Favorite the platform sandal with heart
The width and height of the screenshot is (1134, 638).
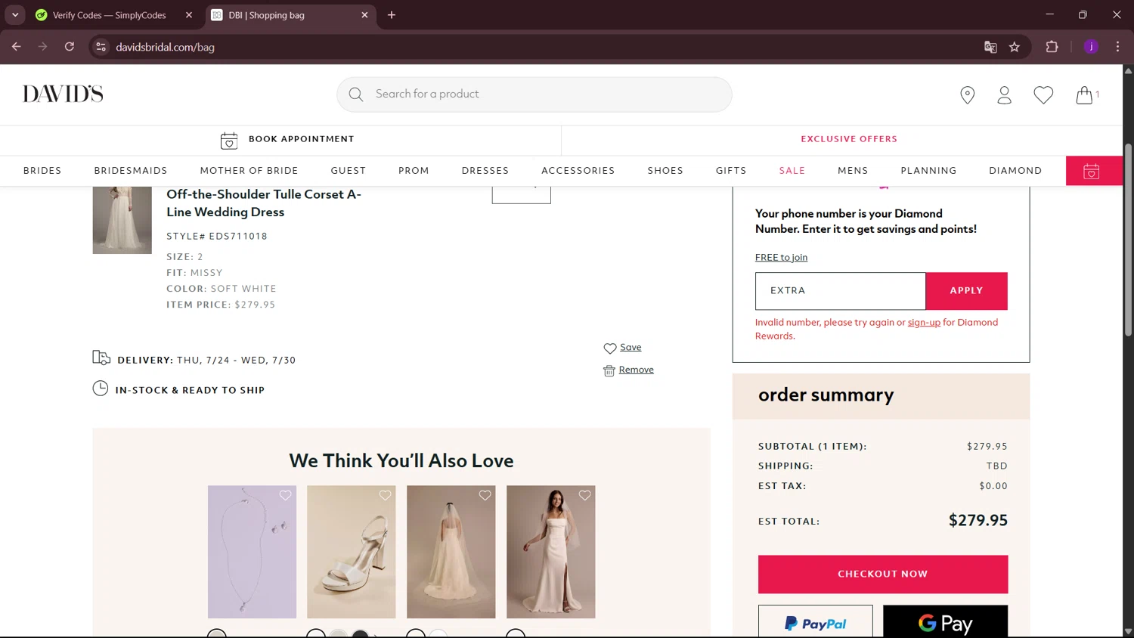click(x=385, y=495)
